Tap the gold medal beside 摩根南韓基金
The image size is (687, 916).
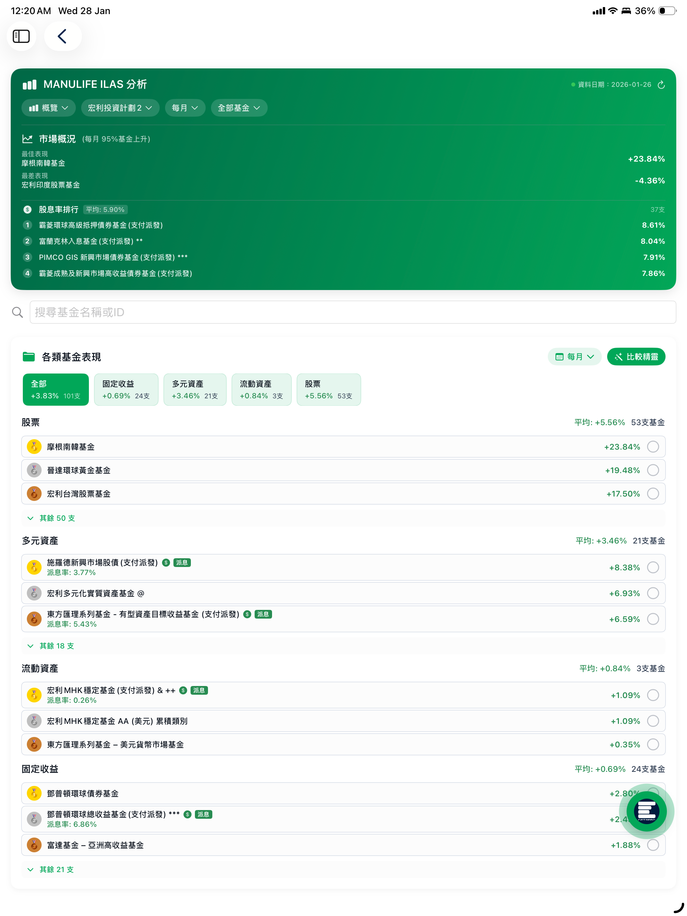[x=34, y=447]
